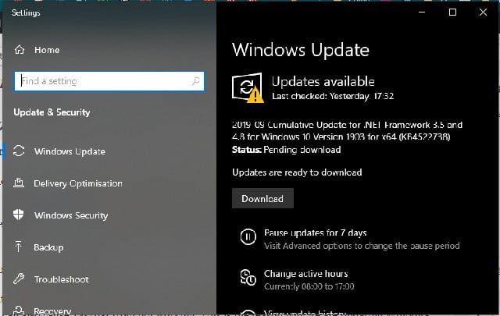Click the pause circle icon
The width and height of the screenshot is (500, 316).
pyautogui.click(x=248, y=236)
